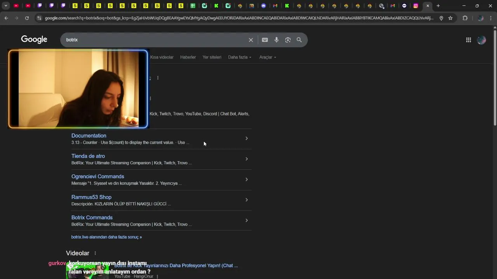
Task: Submit search with the magnifier icon
Action: [299, 40]
